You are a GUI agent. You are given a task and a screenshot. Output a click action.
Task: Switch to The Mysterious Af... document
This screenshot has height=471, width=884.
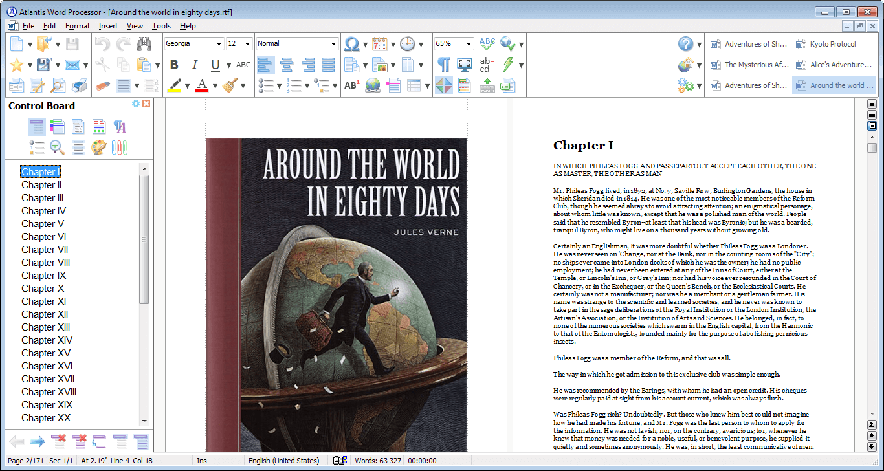[748, 65]
